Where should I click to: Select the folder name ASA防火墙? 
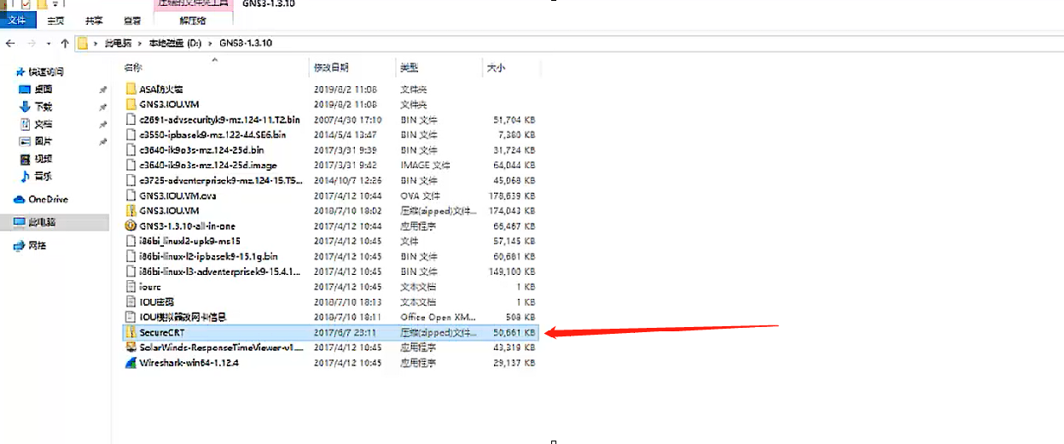pyautogui.click(x=161, y=89)
